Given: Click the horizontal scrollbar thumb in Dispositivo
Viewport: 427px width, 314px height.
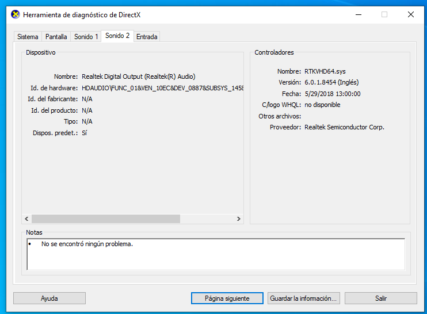Looking at the screenshot, I should [106, 219].
